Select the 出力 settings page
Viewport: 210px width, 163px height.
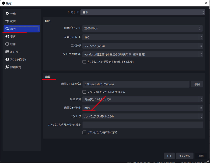coord(22,29)
